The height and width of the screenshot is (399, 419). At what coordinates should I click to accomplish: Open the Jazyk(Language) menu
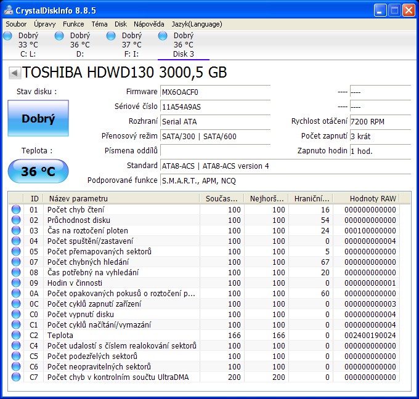197,24
